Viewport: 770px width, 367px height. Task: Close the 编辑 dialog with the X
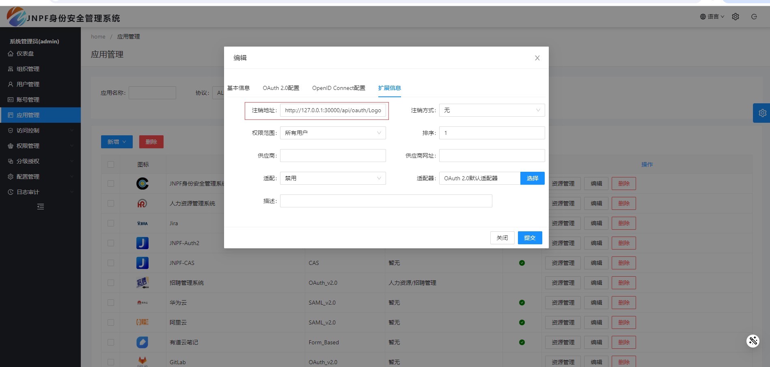tap(537, 58)
